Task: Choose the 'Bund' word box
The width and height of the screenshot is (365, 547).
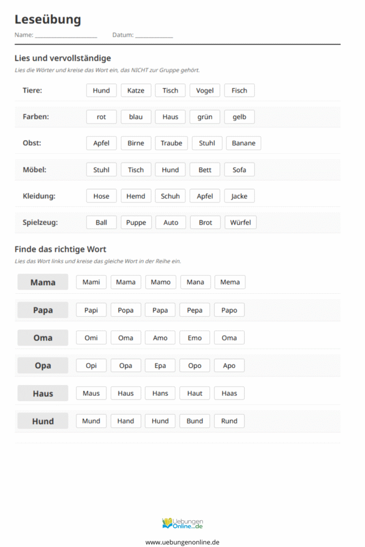Action: coord(195,421)
